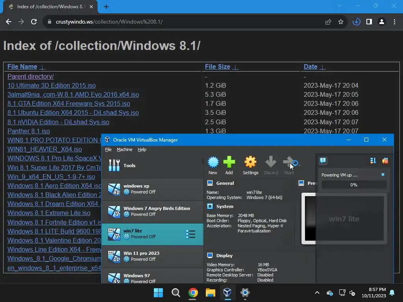Open Chrome from the taskbar
The image size is (403, 302).
(x=193, y=293)
